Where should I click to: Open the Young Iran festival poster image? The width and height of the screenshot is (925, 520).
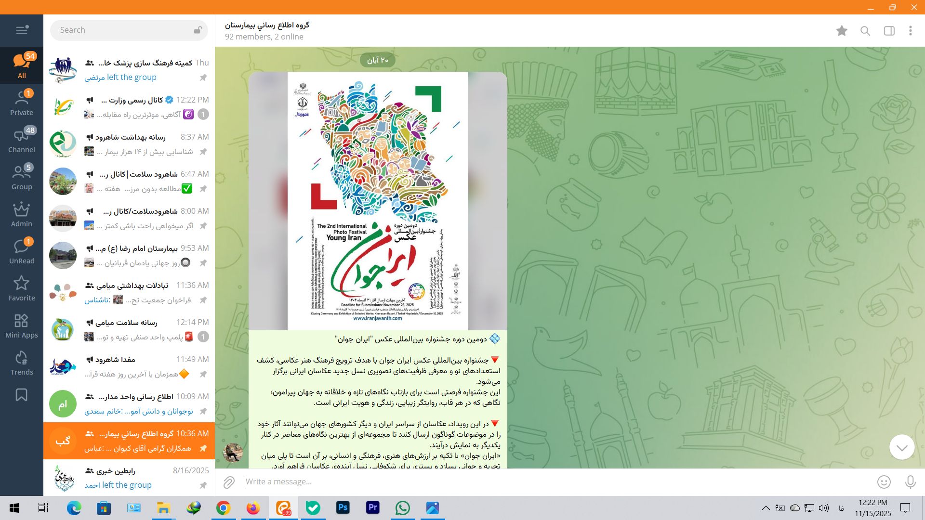pyautogui.click(x=378, y=201)
